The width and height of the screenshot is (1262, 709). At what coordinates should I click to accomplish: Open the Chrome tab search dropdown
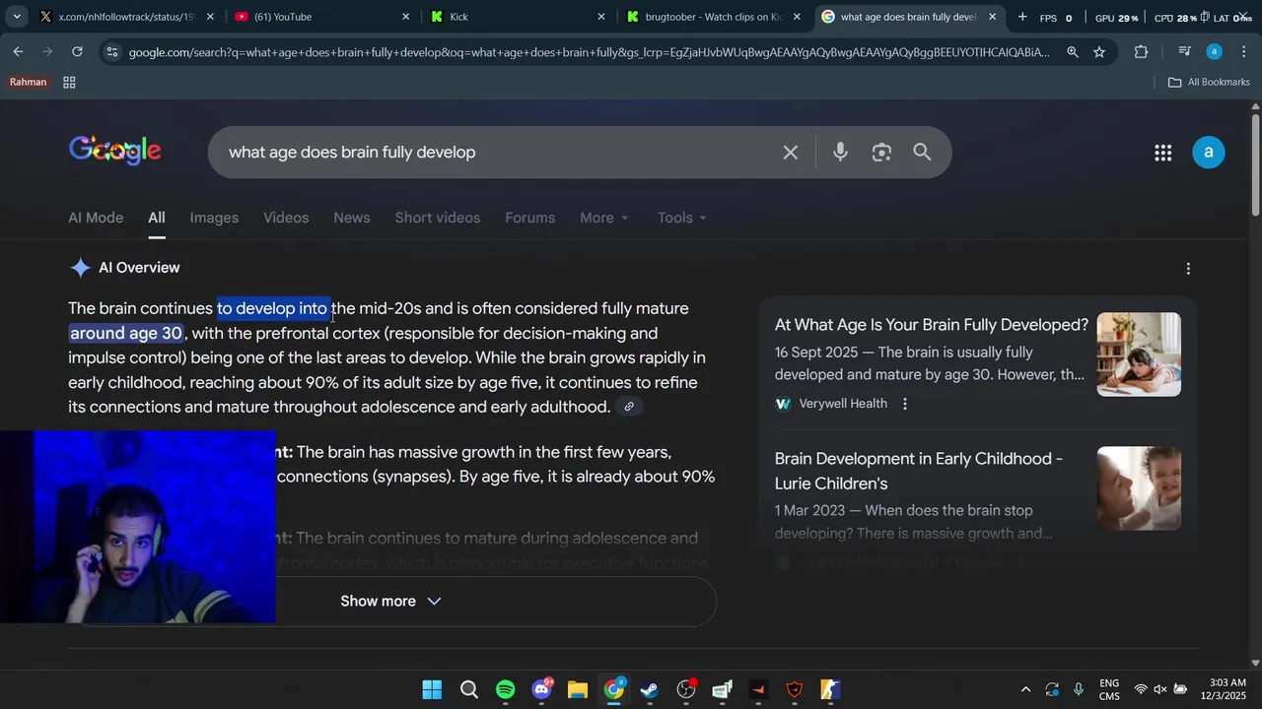(x=16, y=17)
